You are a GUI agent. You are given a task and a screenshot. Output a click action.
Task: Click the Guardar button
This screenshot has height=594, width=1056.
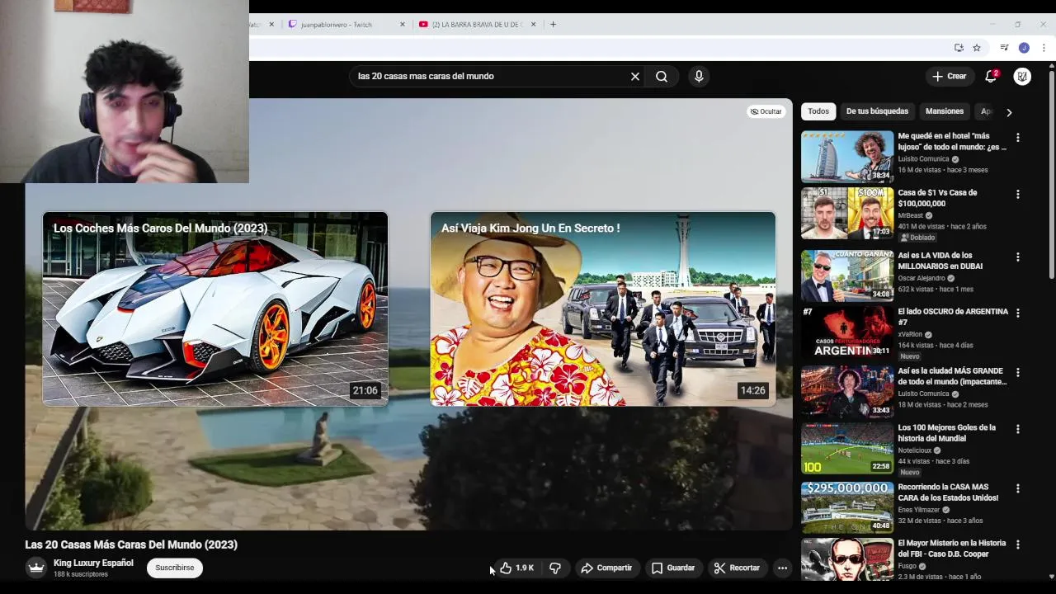pos(673,568)
